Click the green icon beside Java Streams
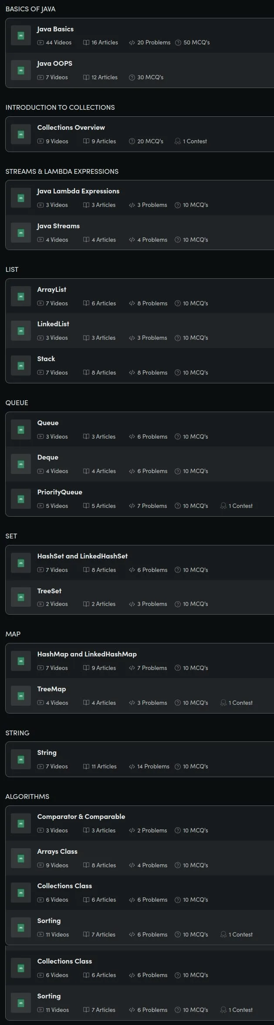This screenshot has height=1025, width=274. point(20,233)
